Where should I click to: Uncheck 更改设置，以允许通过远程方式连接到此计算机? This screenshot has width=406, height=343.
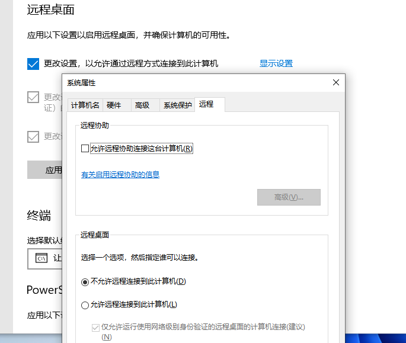coord(33,63)
